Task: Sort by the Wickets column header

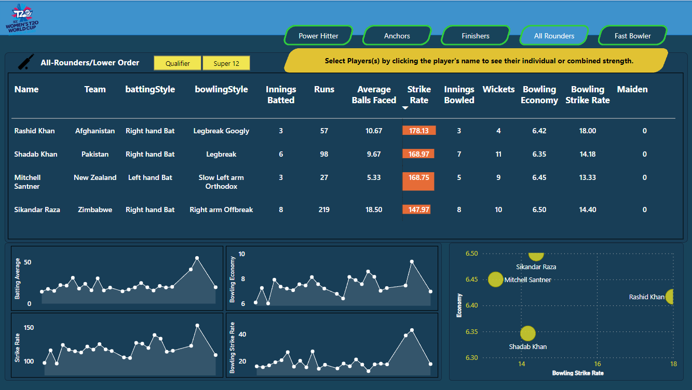Action: click(x=498, y=89)
